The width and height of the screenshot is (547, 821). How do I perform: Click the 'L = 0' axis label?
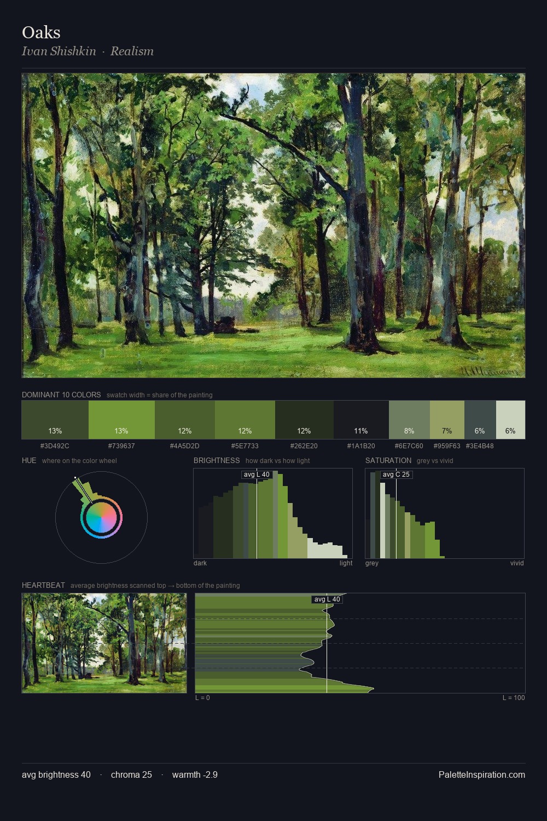pyautogui.click(x=202, y=698)
